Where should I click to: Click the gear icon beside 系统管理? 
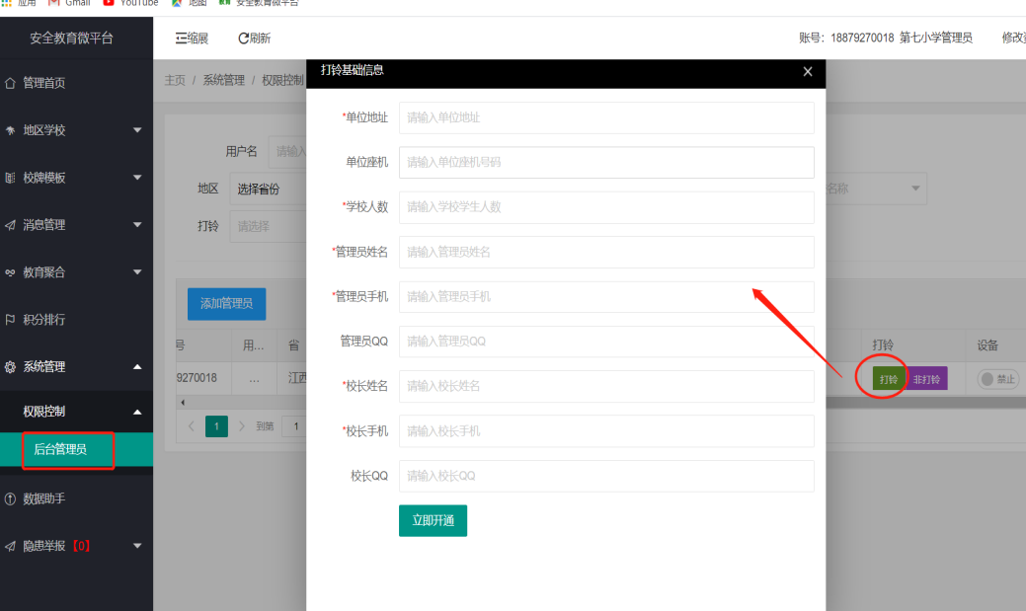[x=11, y=367]
